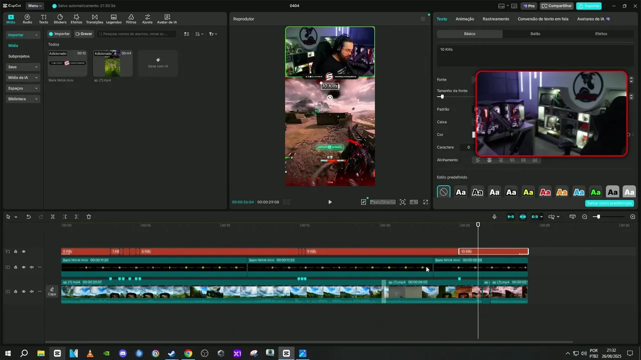This screenshot has height=360, width=641.
Task: Click the Compartilhar button
Action: pos(556,6)
